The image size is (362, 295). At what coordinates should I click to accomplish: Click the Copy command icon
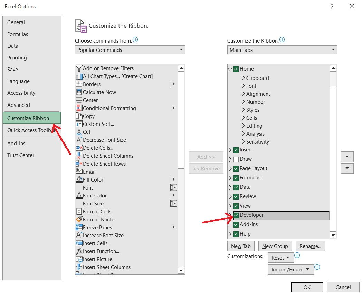tap(79, 116)
